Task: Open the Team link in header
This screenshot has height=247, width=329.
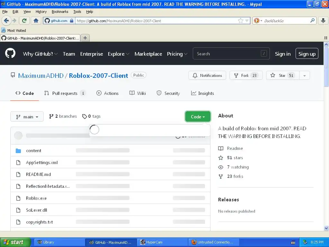Action: click(x=69, y=54)
